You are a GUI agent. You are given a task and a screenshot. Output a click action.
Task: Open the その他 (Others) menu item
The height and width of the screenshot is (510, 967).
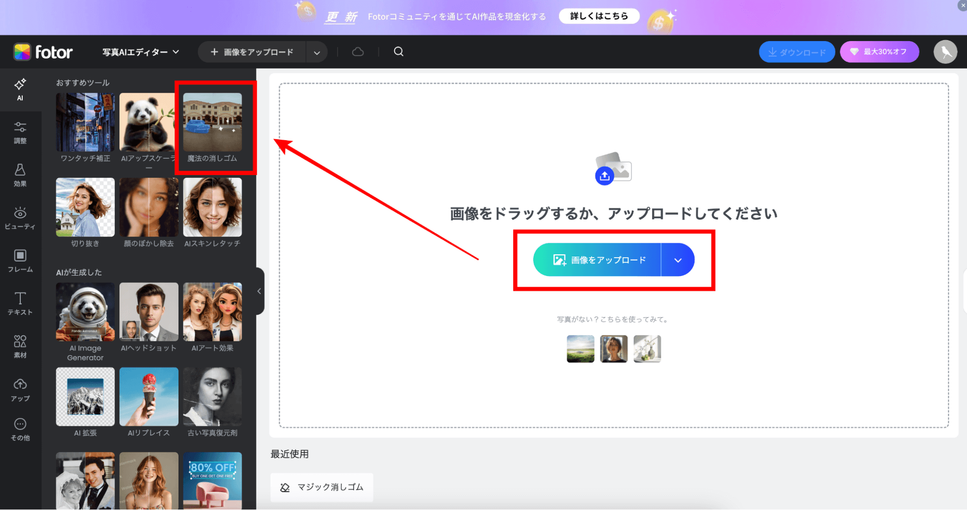20,428
